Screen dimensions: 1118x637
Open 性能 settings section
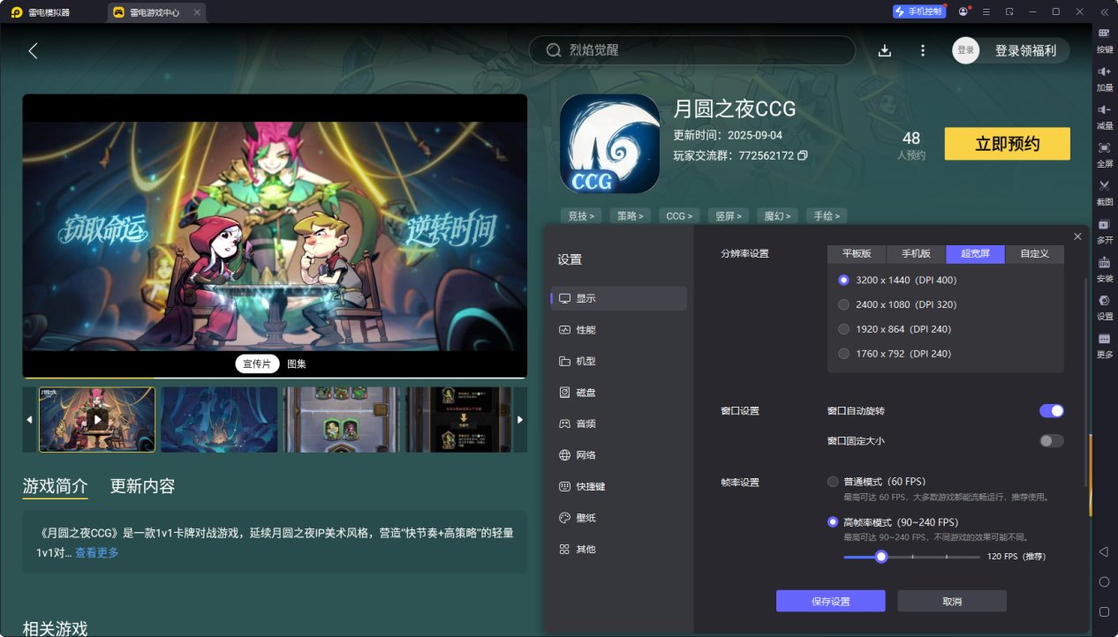[618, 330]
